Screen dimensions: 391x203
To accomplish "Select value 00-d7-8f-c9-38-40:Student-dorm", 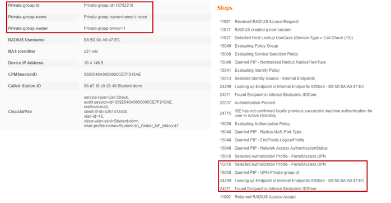I will point(113,86).
